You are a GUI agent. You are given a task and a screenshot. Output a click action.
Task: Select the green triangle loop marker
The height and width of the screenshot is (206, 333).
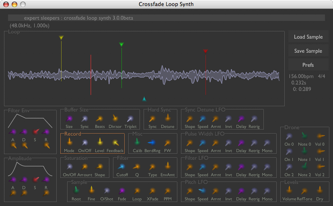pos(121,44)
